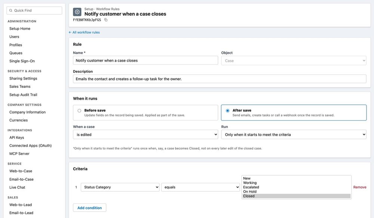The width and height of the screenshot is (374, 218).
Task: Remove condition 1
Action: 360,187
